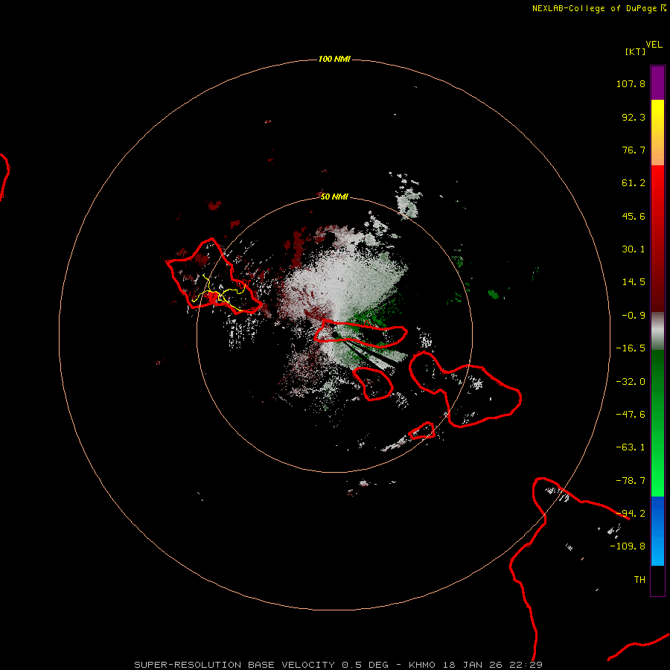The height and width of the screenshot is (670, 670).
Task: Select the -32.0 scale value
Action: coord(631,382)
